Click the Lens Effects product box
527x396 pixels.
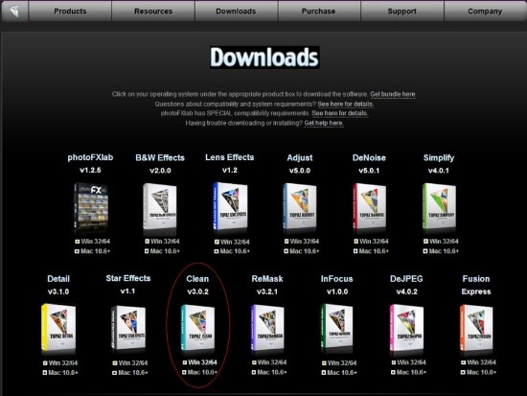point(230,206)
